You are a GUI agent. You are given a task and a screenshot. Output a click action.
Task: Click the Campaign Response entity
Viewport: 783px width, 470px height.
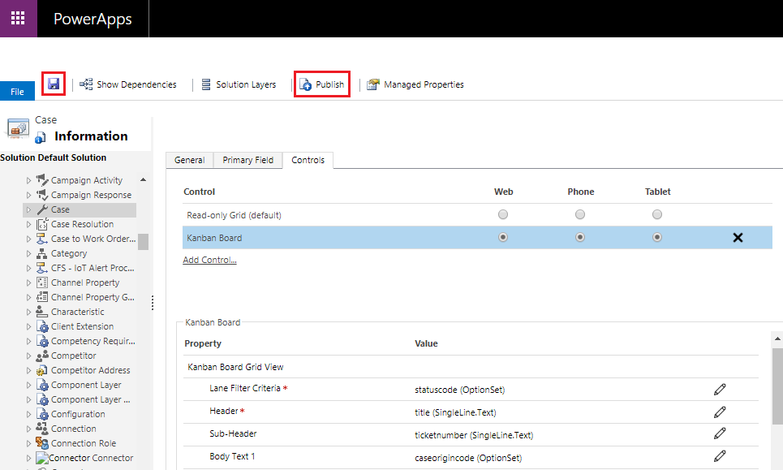[x=92, y=195]
